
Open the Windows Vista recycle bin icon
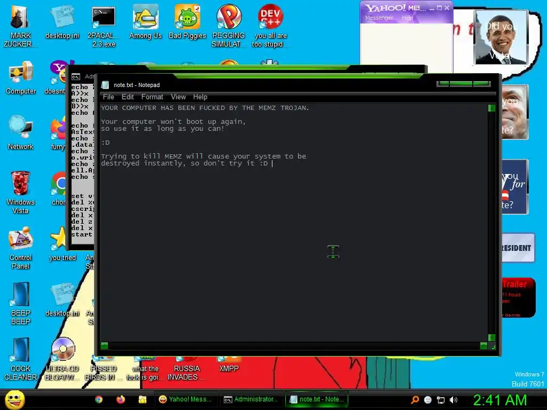tap(20, 192)
